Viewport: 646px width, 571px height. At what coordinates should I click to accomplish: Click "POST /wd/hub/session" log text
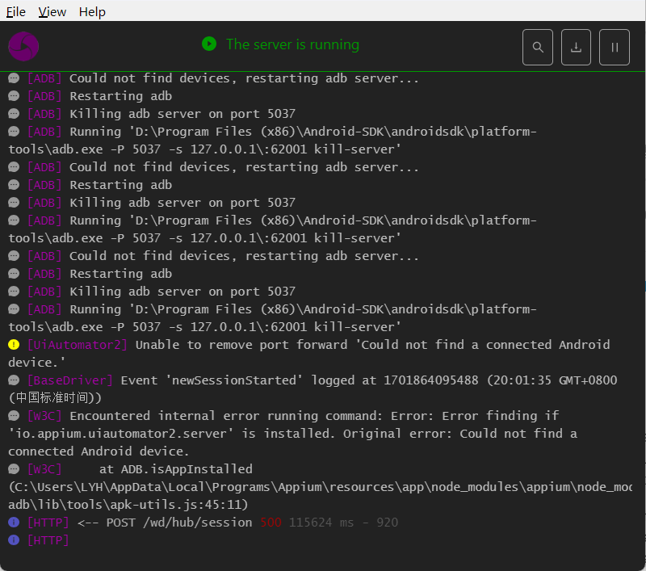[x=179, y=523]
